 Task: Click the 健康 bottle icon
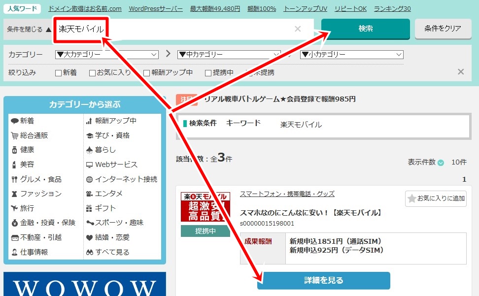[x=14, y=150]
